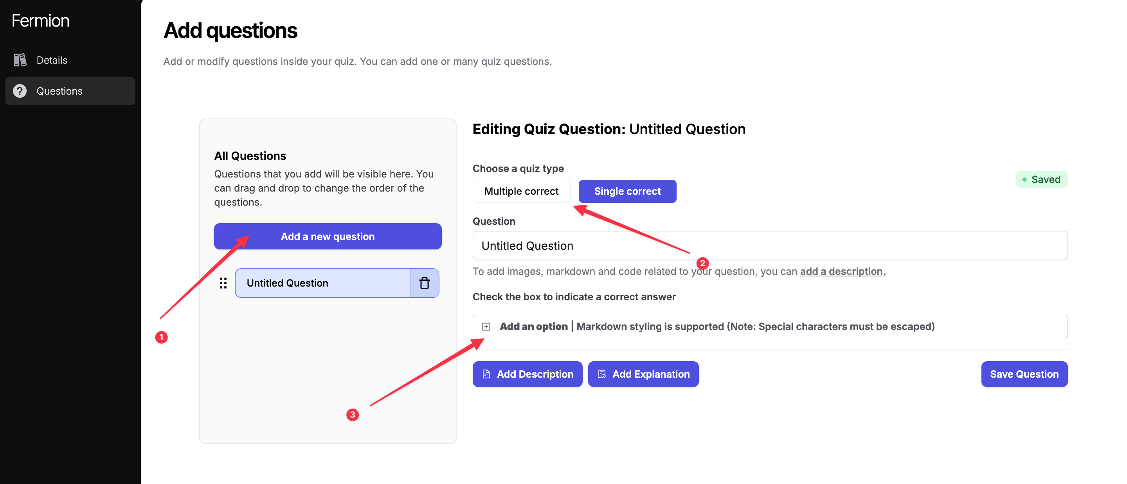Open the Details sidebar section
The width and height of the screenshot is (1127, 484).
[52, 60]
